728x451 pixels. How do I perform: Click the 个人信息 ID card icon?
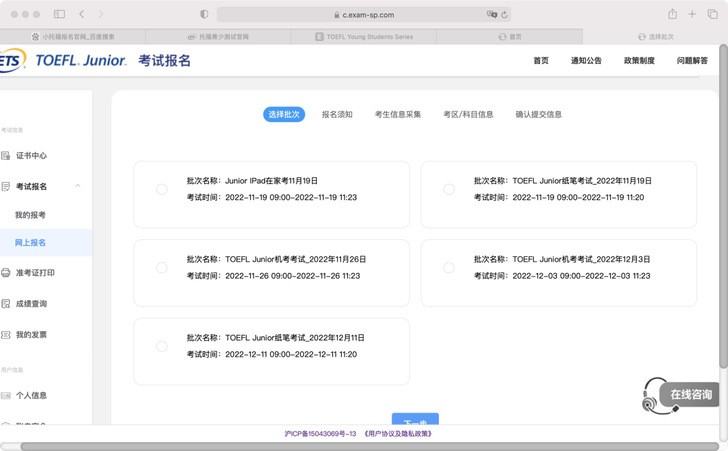pos(5,396)
